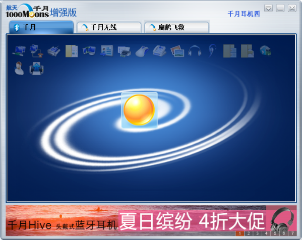The height and width of the screenshot is (240, 302).
Task: Click the stereo headphones audio icon
Action: coord(195,51)
